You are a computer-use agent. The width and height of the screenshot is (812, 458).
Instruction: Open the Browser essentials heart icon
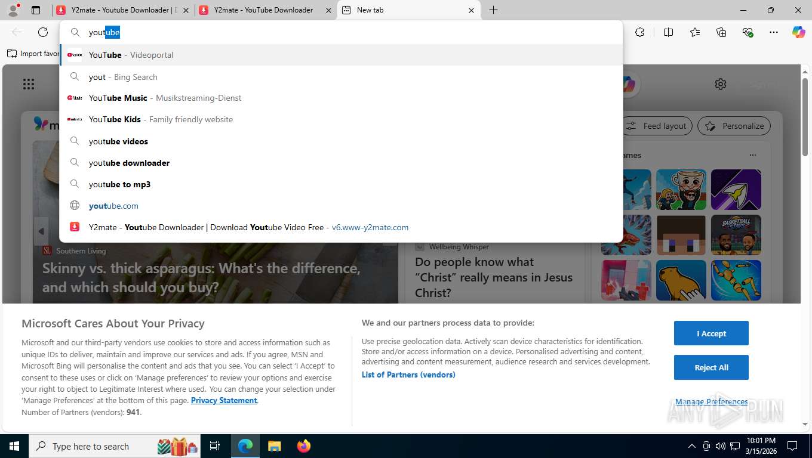(x=748, y=32)
